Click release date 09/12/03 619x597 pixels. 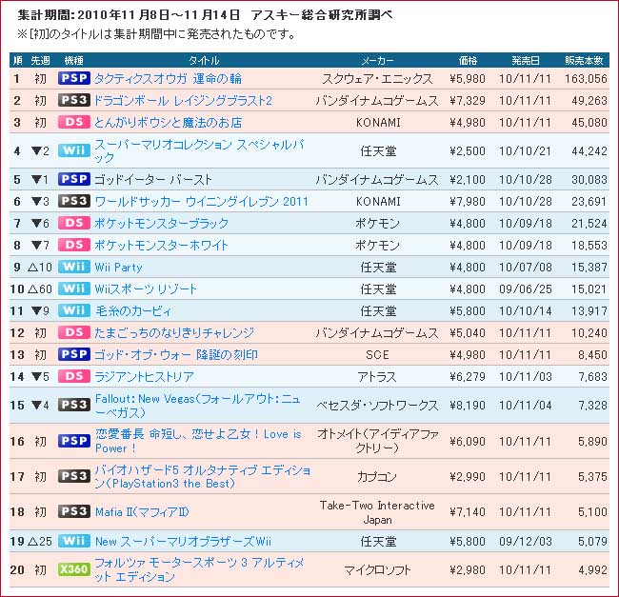(525, 541)
